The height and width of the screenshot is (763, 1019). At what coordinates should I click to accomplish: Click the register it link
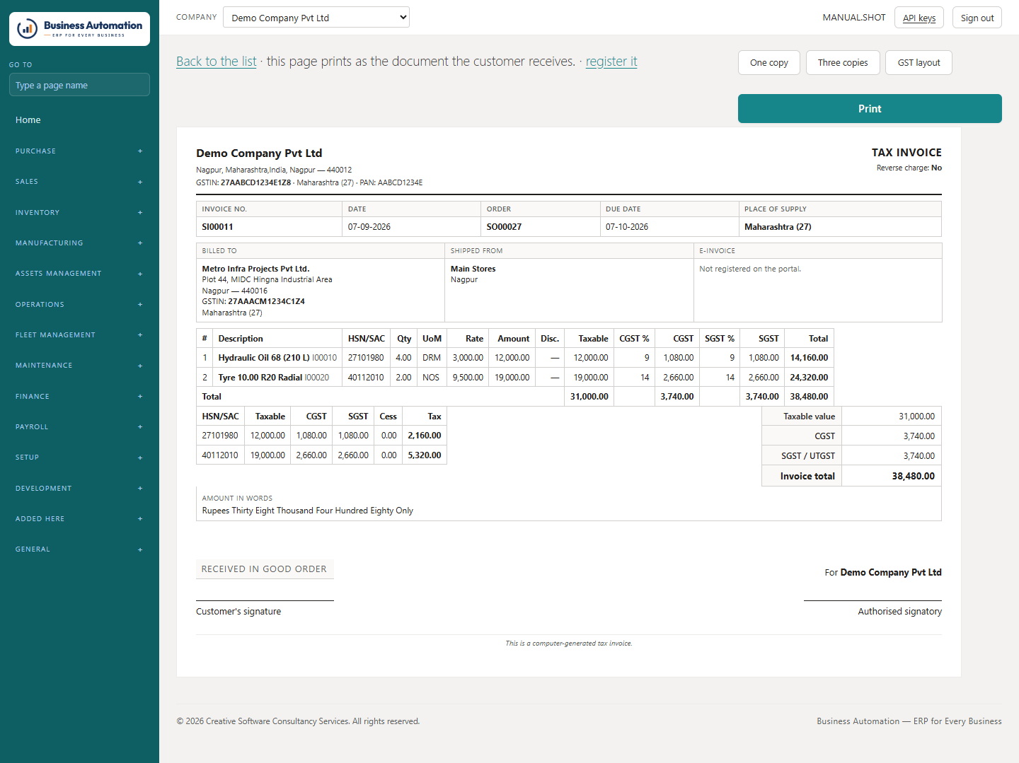(611, 62)
